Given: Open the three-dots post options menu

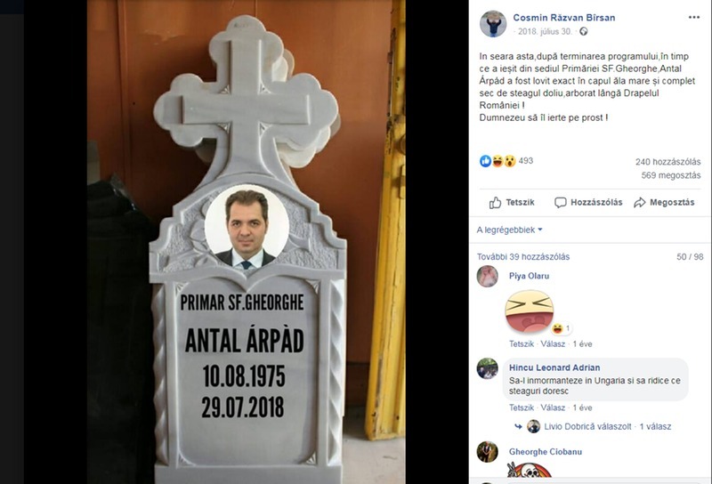Looking at the screenshot, I should click(x=693, y=17).
